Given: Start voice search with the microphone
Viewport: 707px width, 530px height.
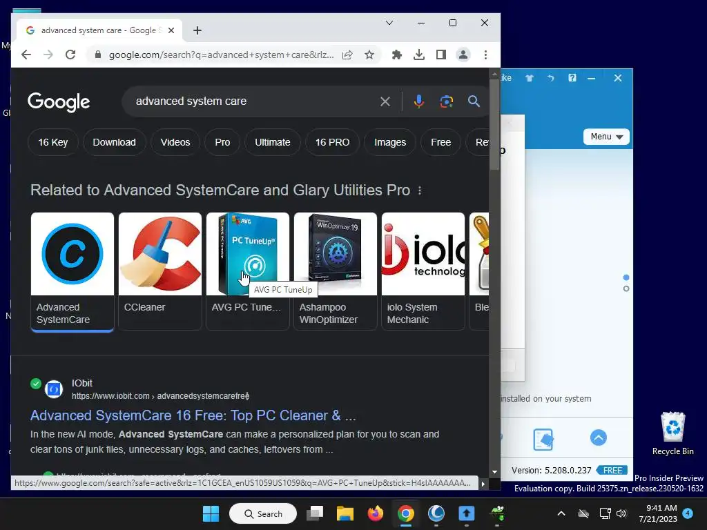Looking at the screenshot, I should click(419, 101).
